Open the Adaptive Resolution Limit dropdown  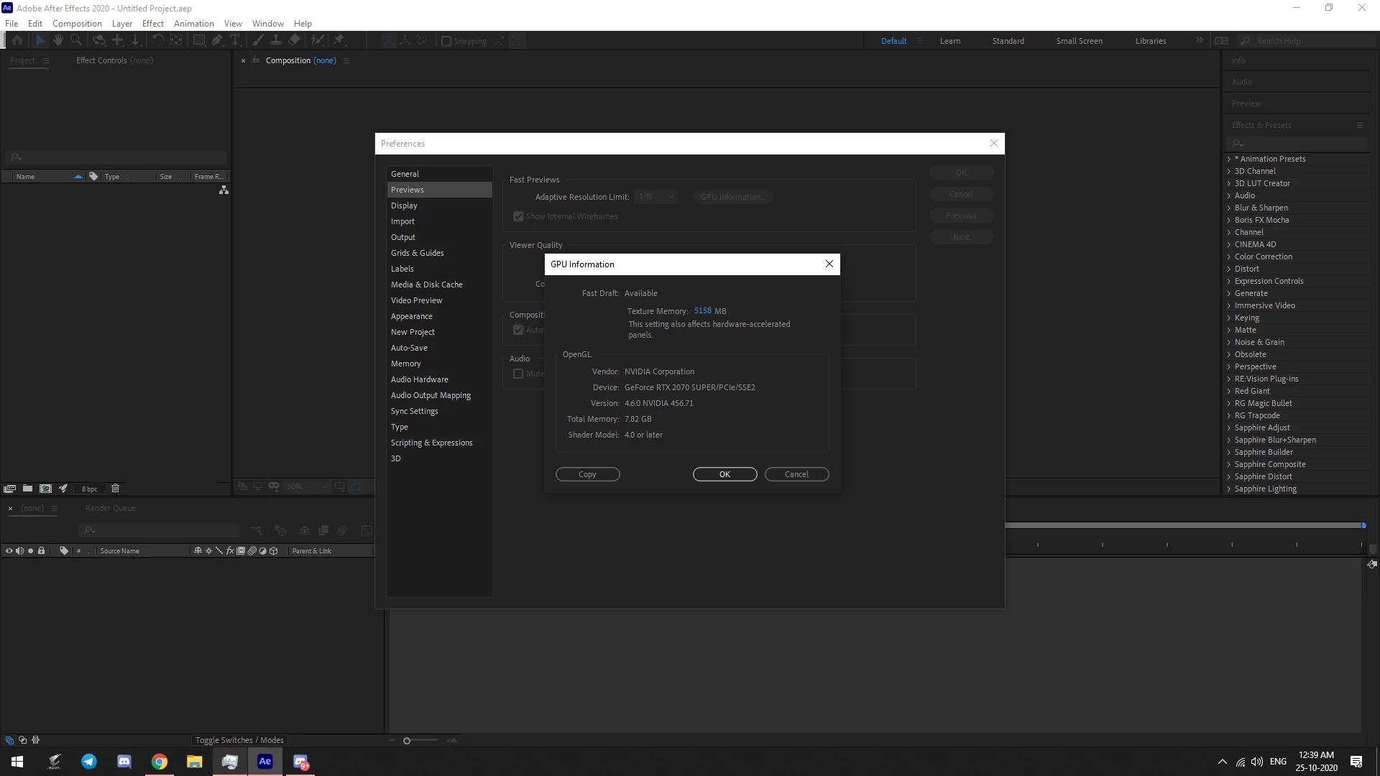pos(656,197)
